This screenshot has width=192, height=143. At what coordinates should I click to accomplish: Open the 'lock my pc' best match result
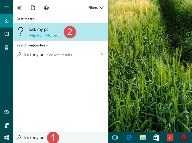61,32
